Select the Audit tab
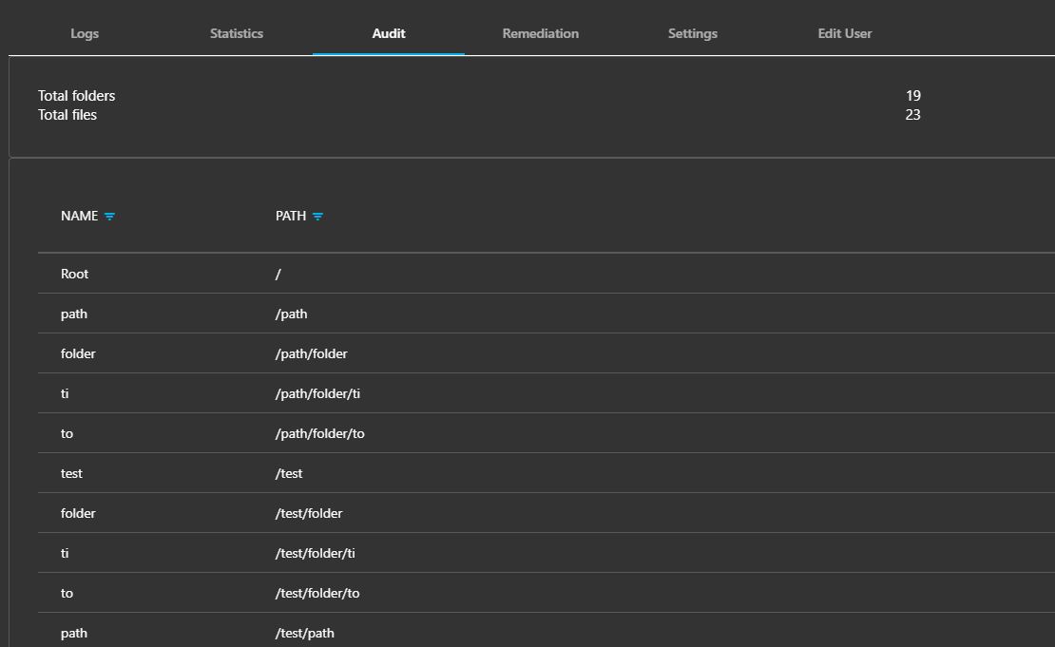Screen dimensions: 1055x647 click(x=388, y=33)
